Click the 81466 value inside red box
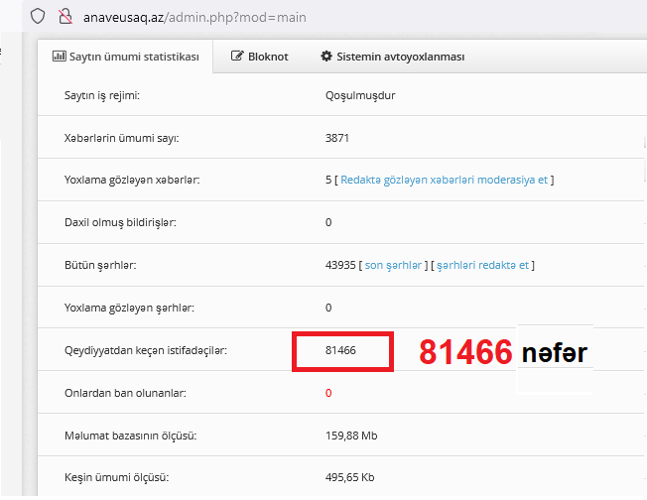This screenshot has height=500, width=647. (x=340, y=351)
